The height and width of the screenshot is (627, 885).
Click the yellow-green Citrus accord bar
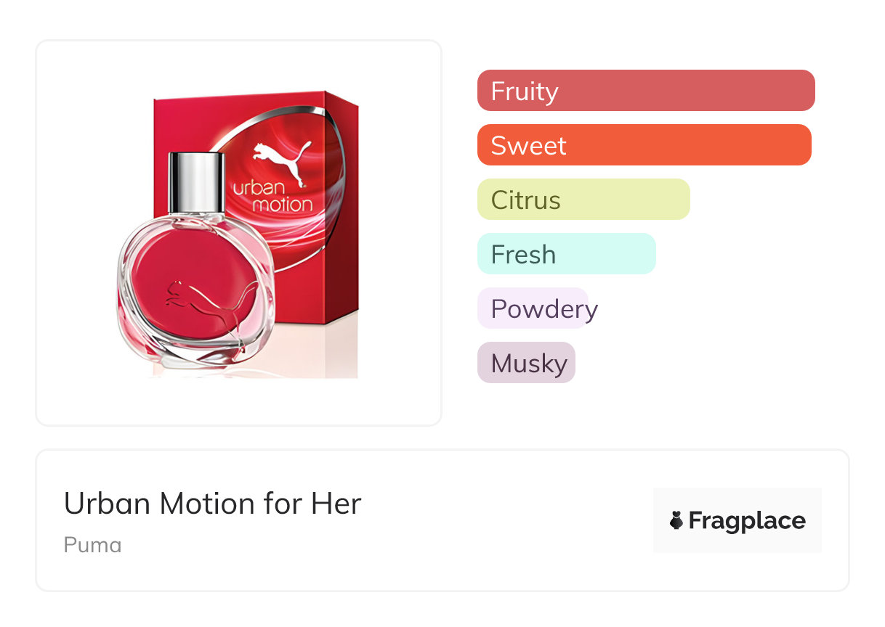point(583,200)
